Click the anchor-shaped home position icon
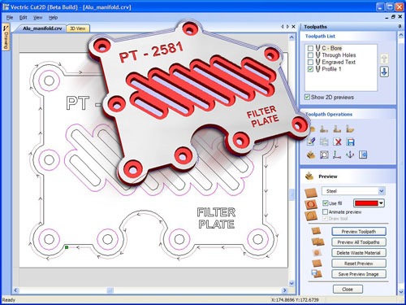406x305 pixels. (350, 155)
